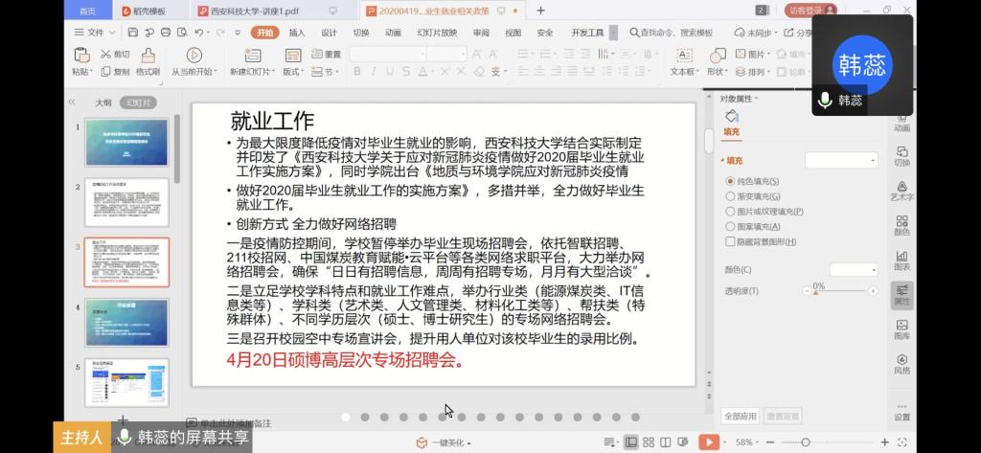Select solid fill (纯色填充) radio option
Image resolution: width=981 pixels, height=453 pixels.
click(x=731, y=181)
